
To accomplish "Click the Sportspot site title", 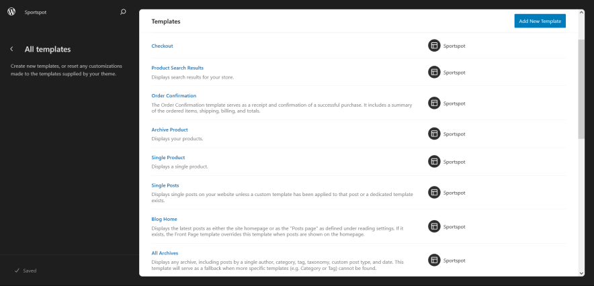I will (x=36, y=12).
